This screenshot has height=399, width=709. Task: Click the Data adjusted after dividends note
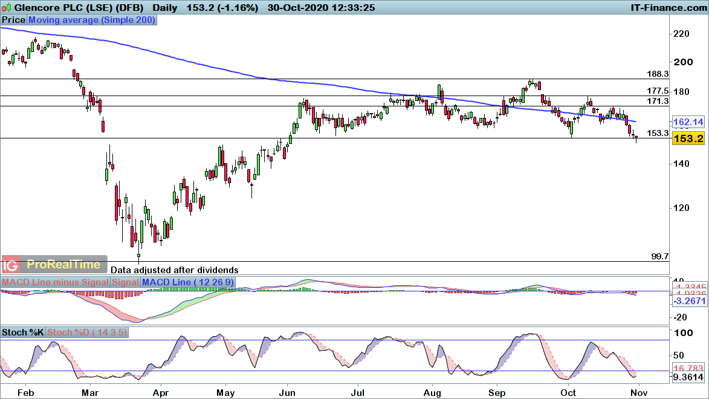175,270
